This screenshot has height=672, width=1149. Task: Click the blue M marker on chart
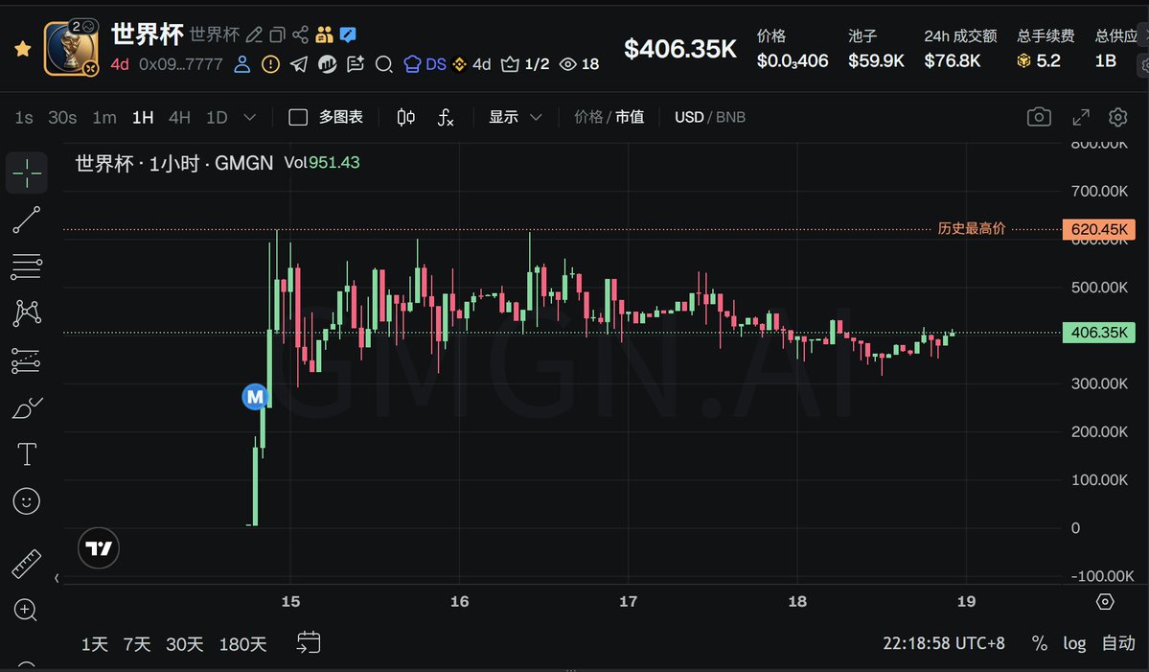coord(254,397)
